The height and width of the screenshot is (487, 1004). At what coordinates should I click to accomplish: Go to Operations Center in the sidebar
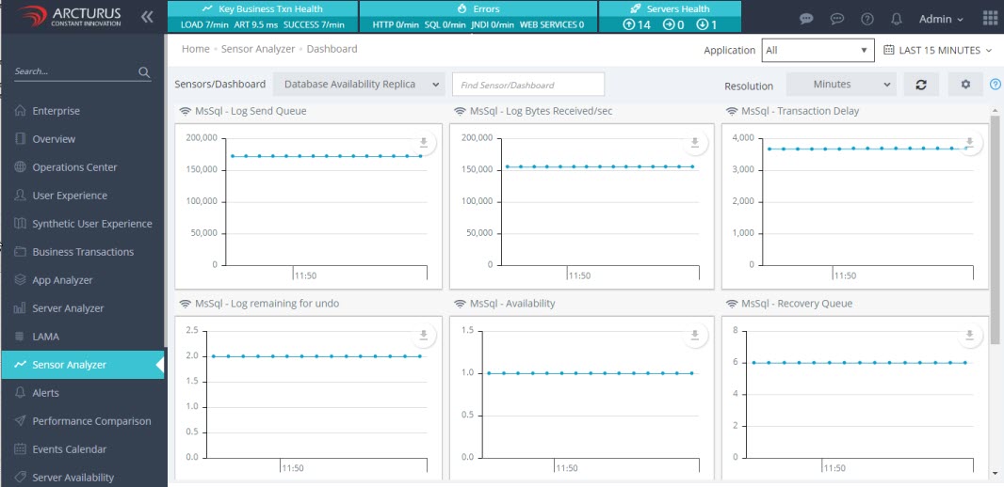click(74, 167)
